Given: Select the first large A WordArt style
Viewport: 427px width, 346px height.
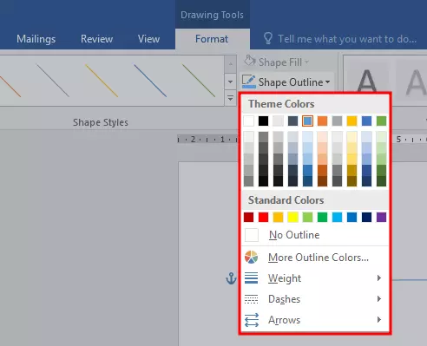Looking at the screenshot, I should [x=366, y=81].
